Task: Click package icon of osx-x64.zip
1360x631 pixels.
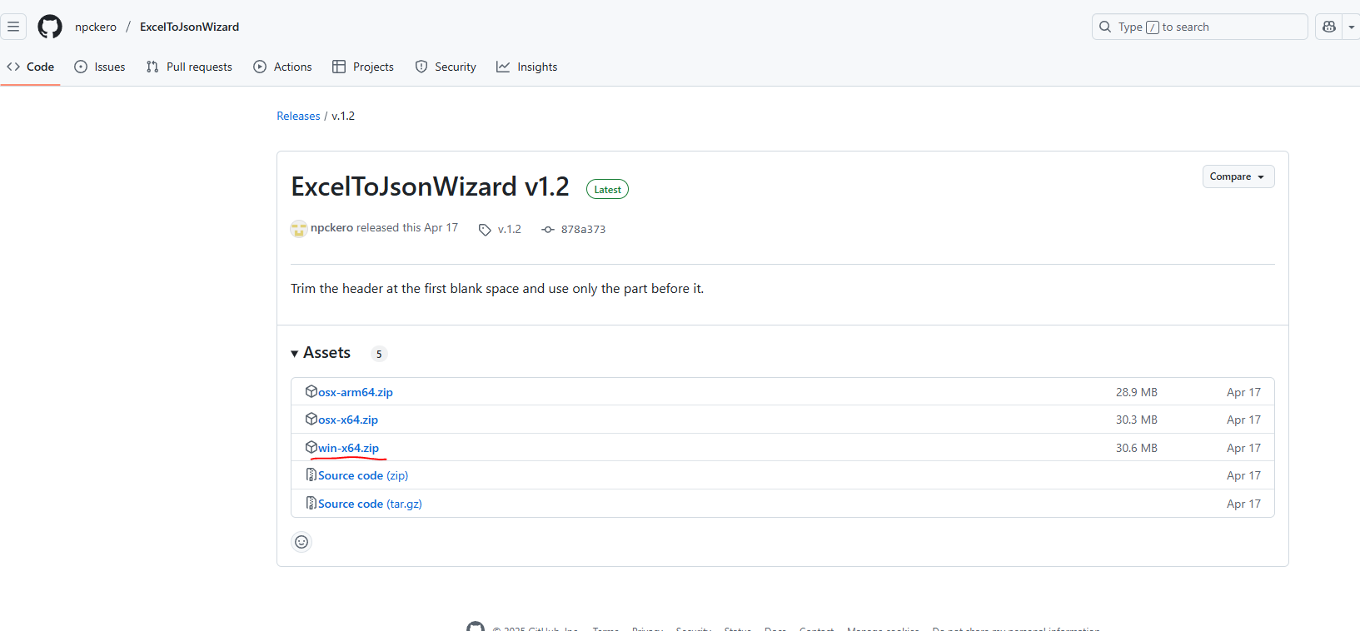Action: (x=311, y=419)
